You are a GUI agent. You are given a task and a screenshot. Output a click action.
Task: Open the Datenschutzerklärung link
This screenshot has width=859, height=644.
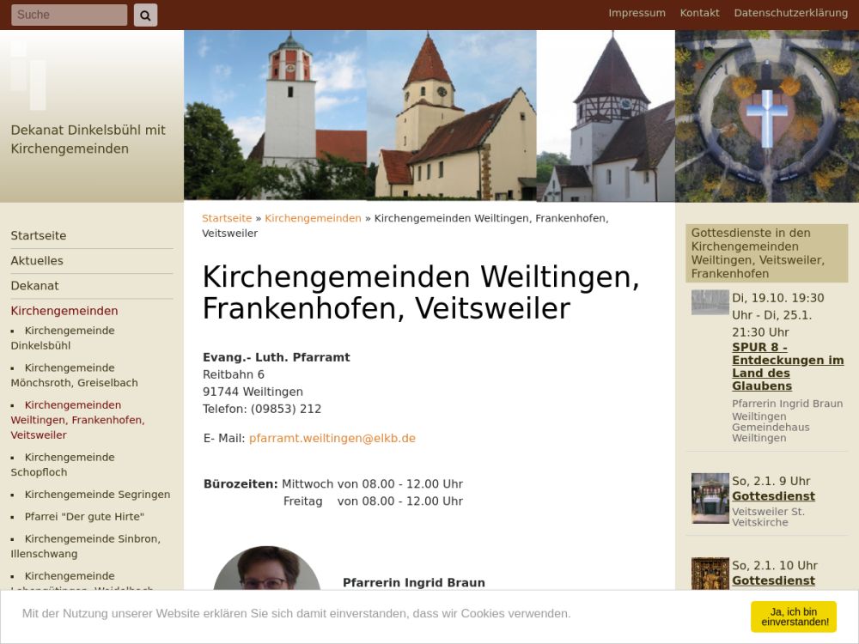pos(790,13)
